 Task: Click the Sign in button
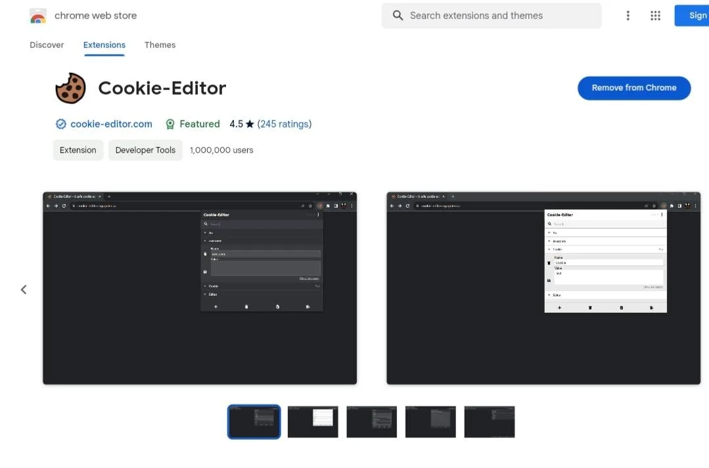click(x=692, y=16)
